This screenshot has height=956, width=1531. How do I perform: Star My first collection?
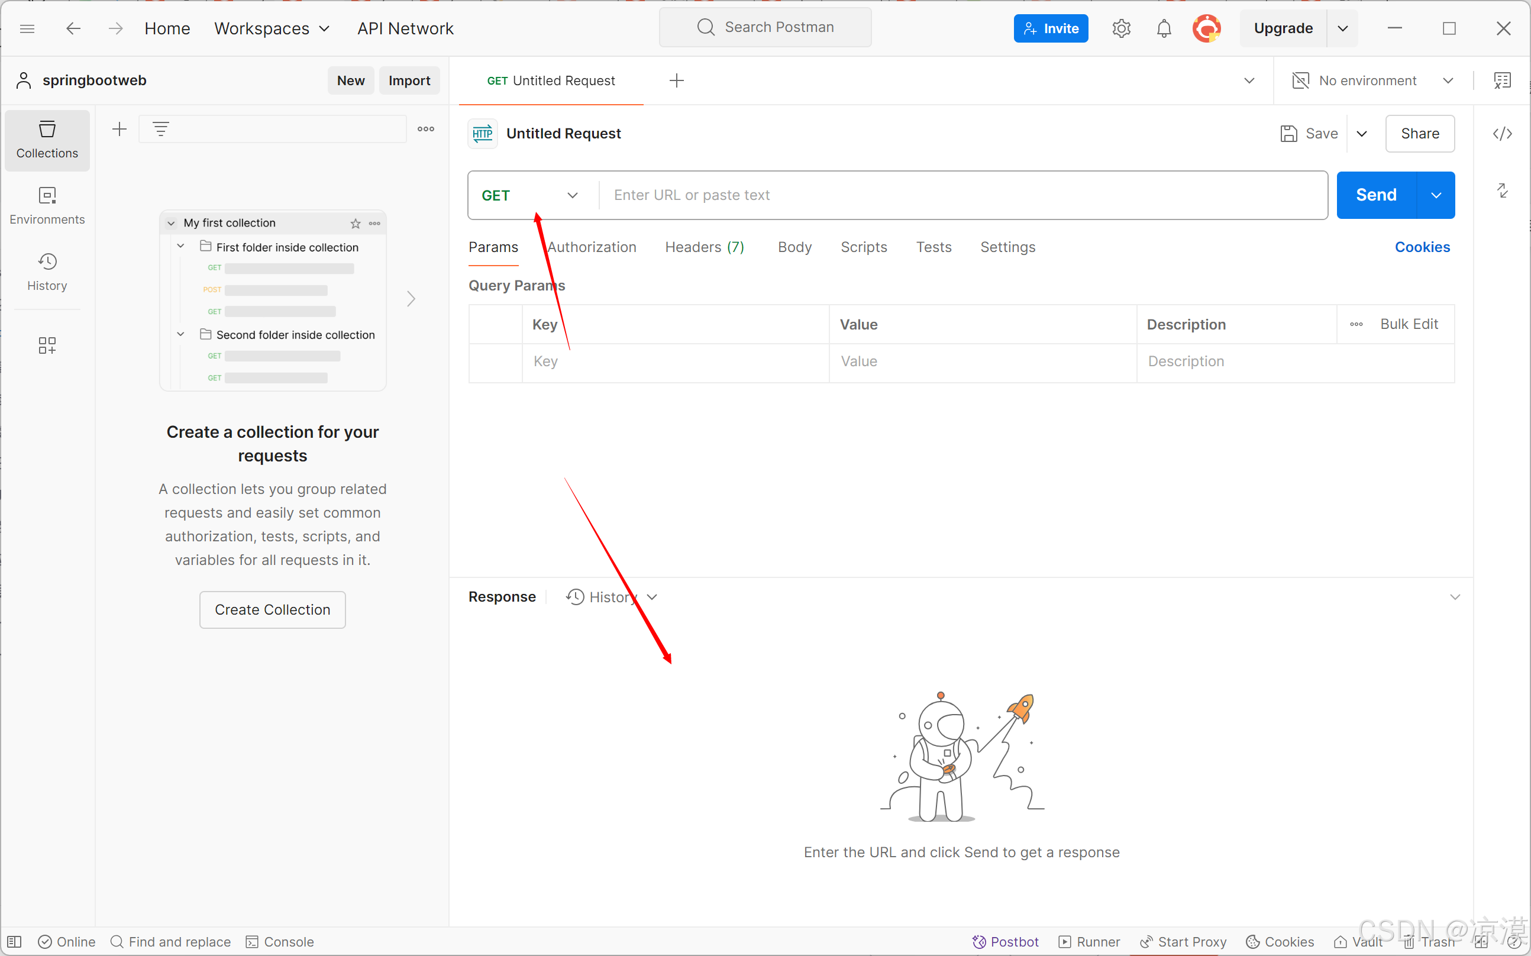[x=356, y=223]
